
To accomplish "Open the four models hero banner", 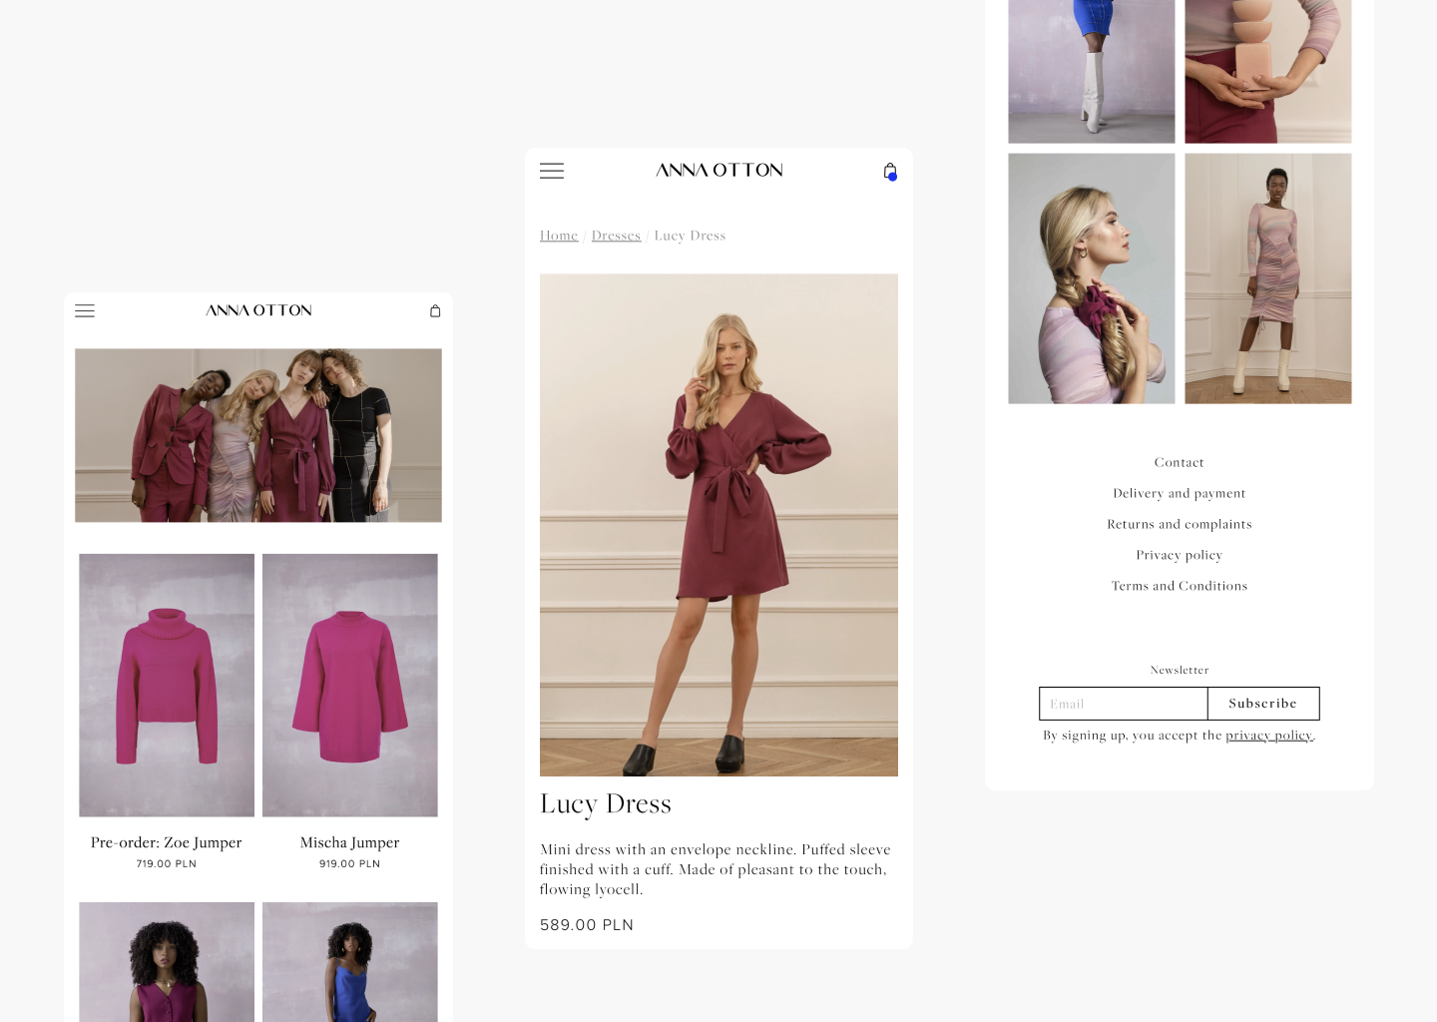I will [x=258, y=435].
